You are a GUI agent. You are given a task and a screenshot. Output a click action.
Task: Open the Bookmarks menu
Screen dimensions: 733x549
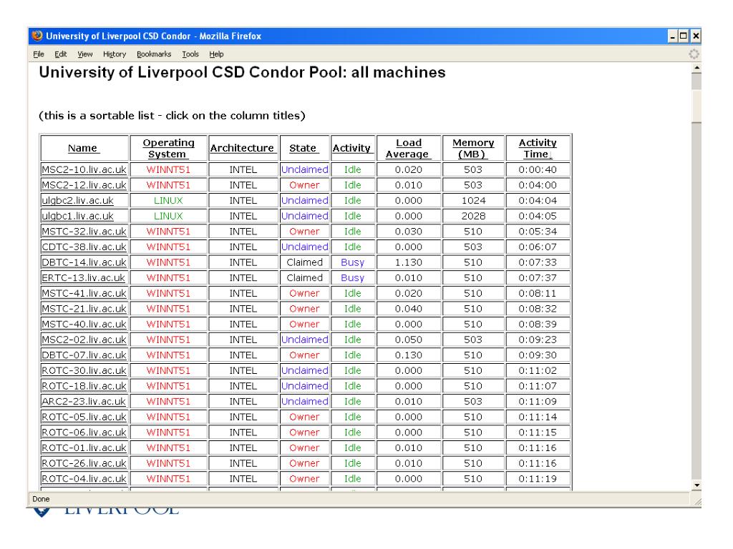pyautogui.click(x=154, y=54)
